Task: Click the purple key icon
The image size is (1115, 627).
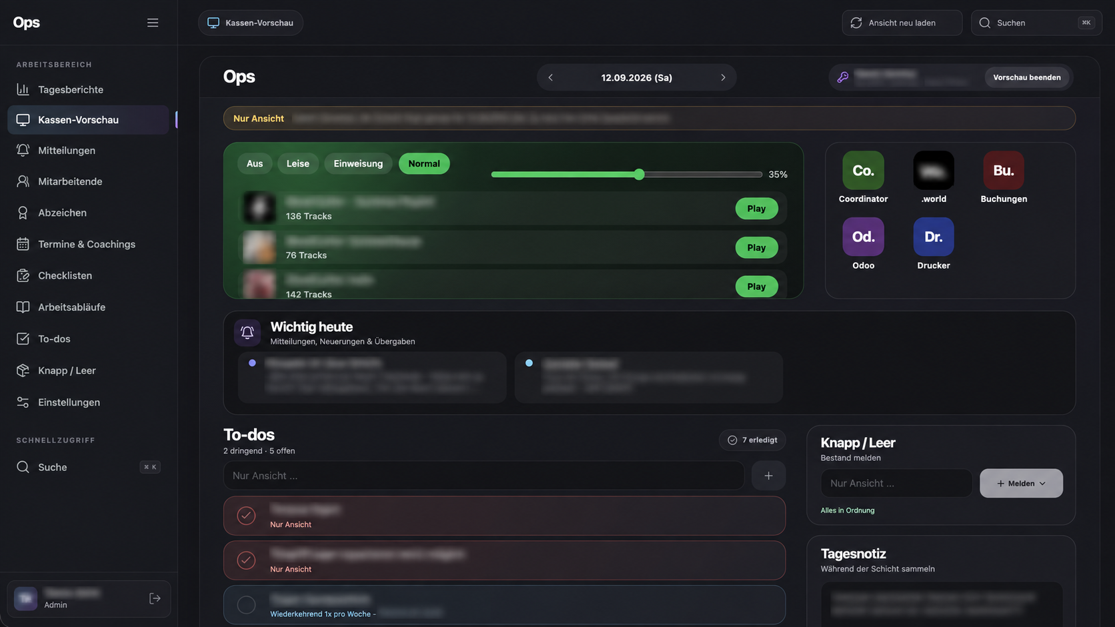Action: point(843,77)
